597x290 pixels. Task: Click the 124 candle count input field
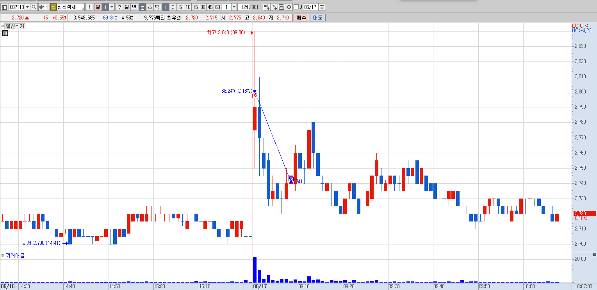pos(243,7)
